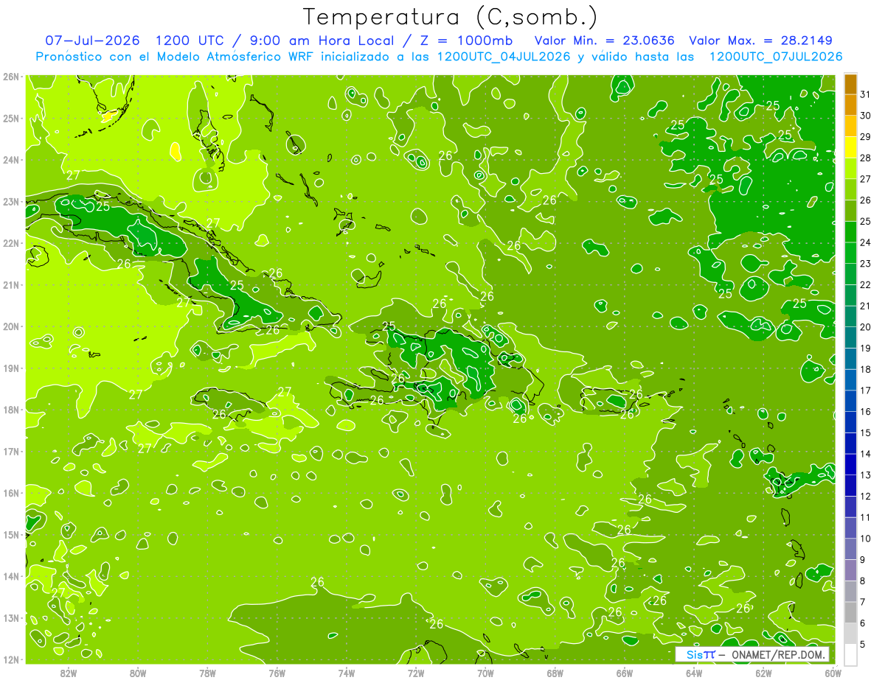Click color scale label "19"
Screen dimensions: 885x683
point(866,348)
